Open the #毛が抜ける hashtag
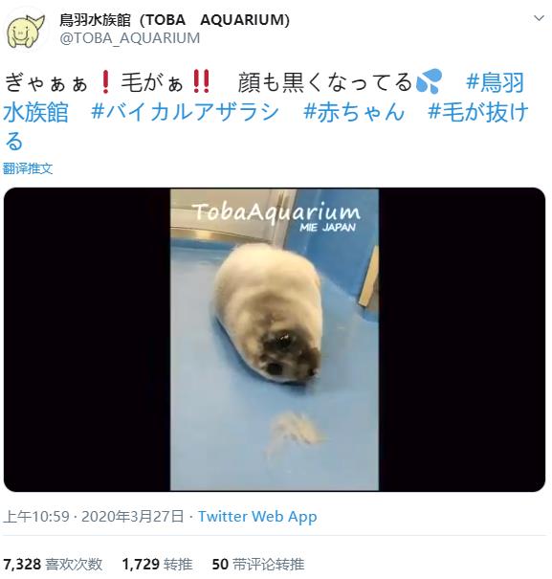The width and height of the screenshot is (552, 579). 266,126
